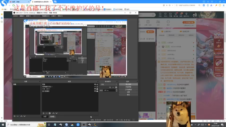Pop out the Scenes dock panel
This screenshot has width=226, height=127.
click(40, 82)
